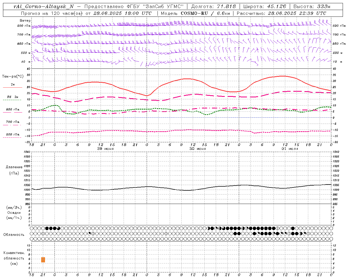Screen dimensions: 347x277
Task: Click the (мм/1ч.) precipitation unit label
Action: [14, 218]
